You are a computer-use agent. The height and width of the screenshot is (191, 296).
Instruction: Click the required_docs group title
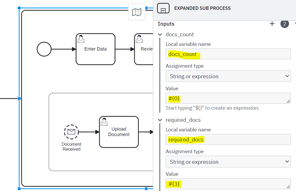click(x=183, y=120)
